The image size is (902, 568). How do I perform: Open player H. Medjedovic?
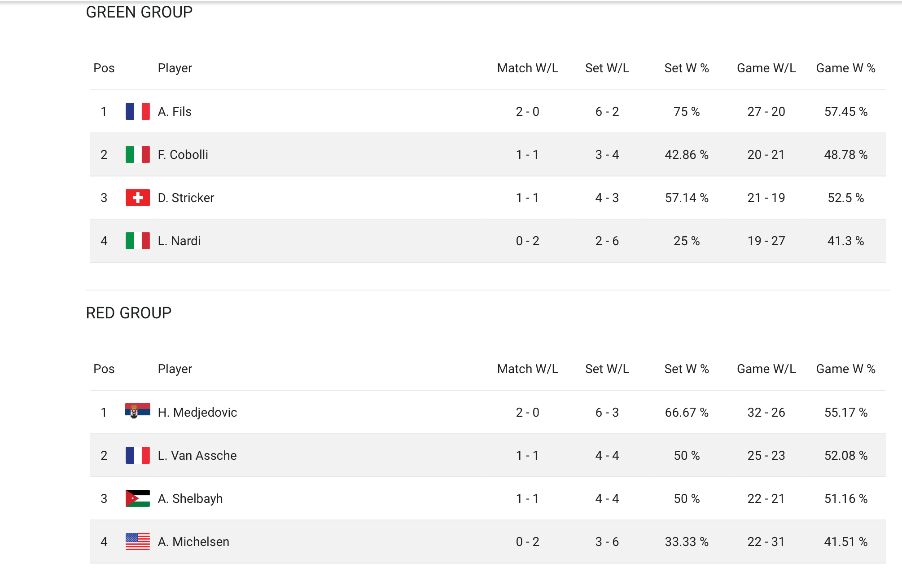coord(197,412)
